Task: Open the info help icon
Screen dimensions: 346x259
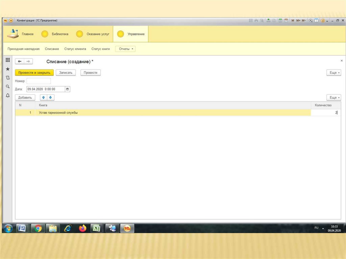Action: pyautogui.click(x=323, y=21)
